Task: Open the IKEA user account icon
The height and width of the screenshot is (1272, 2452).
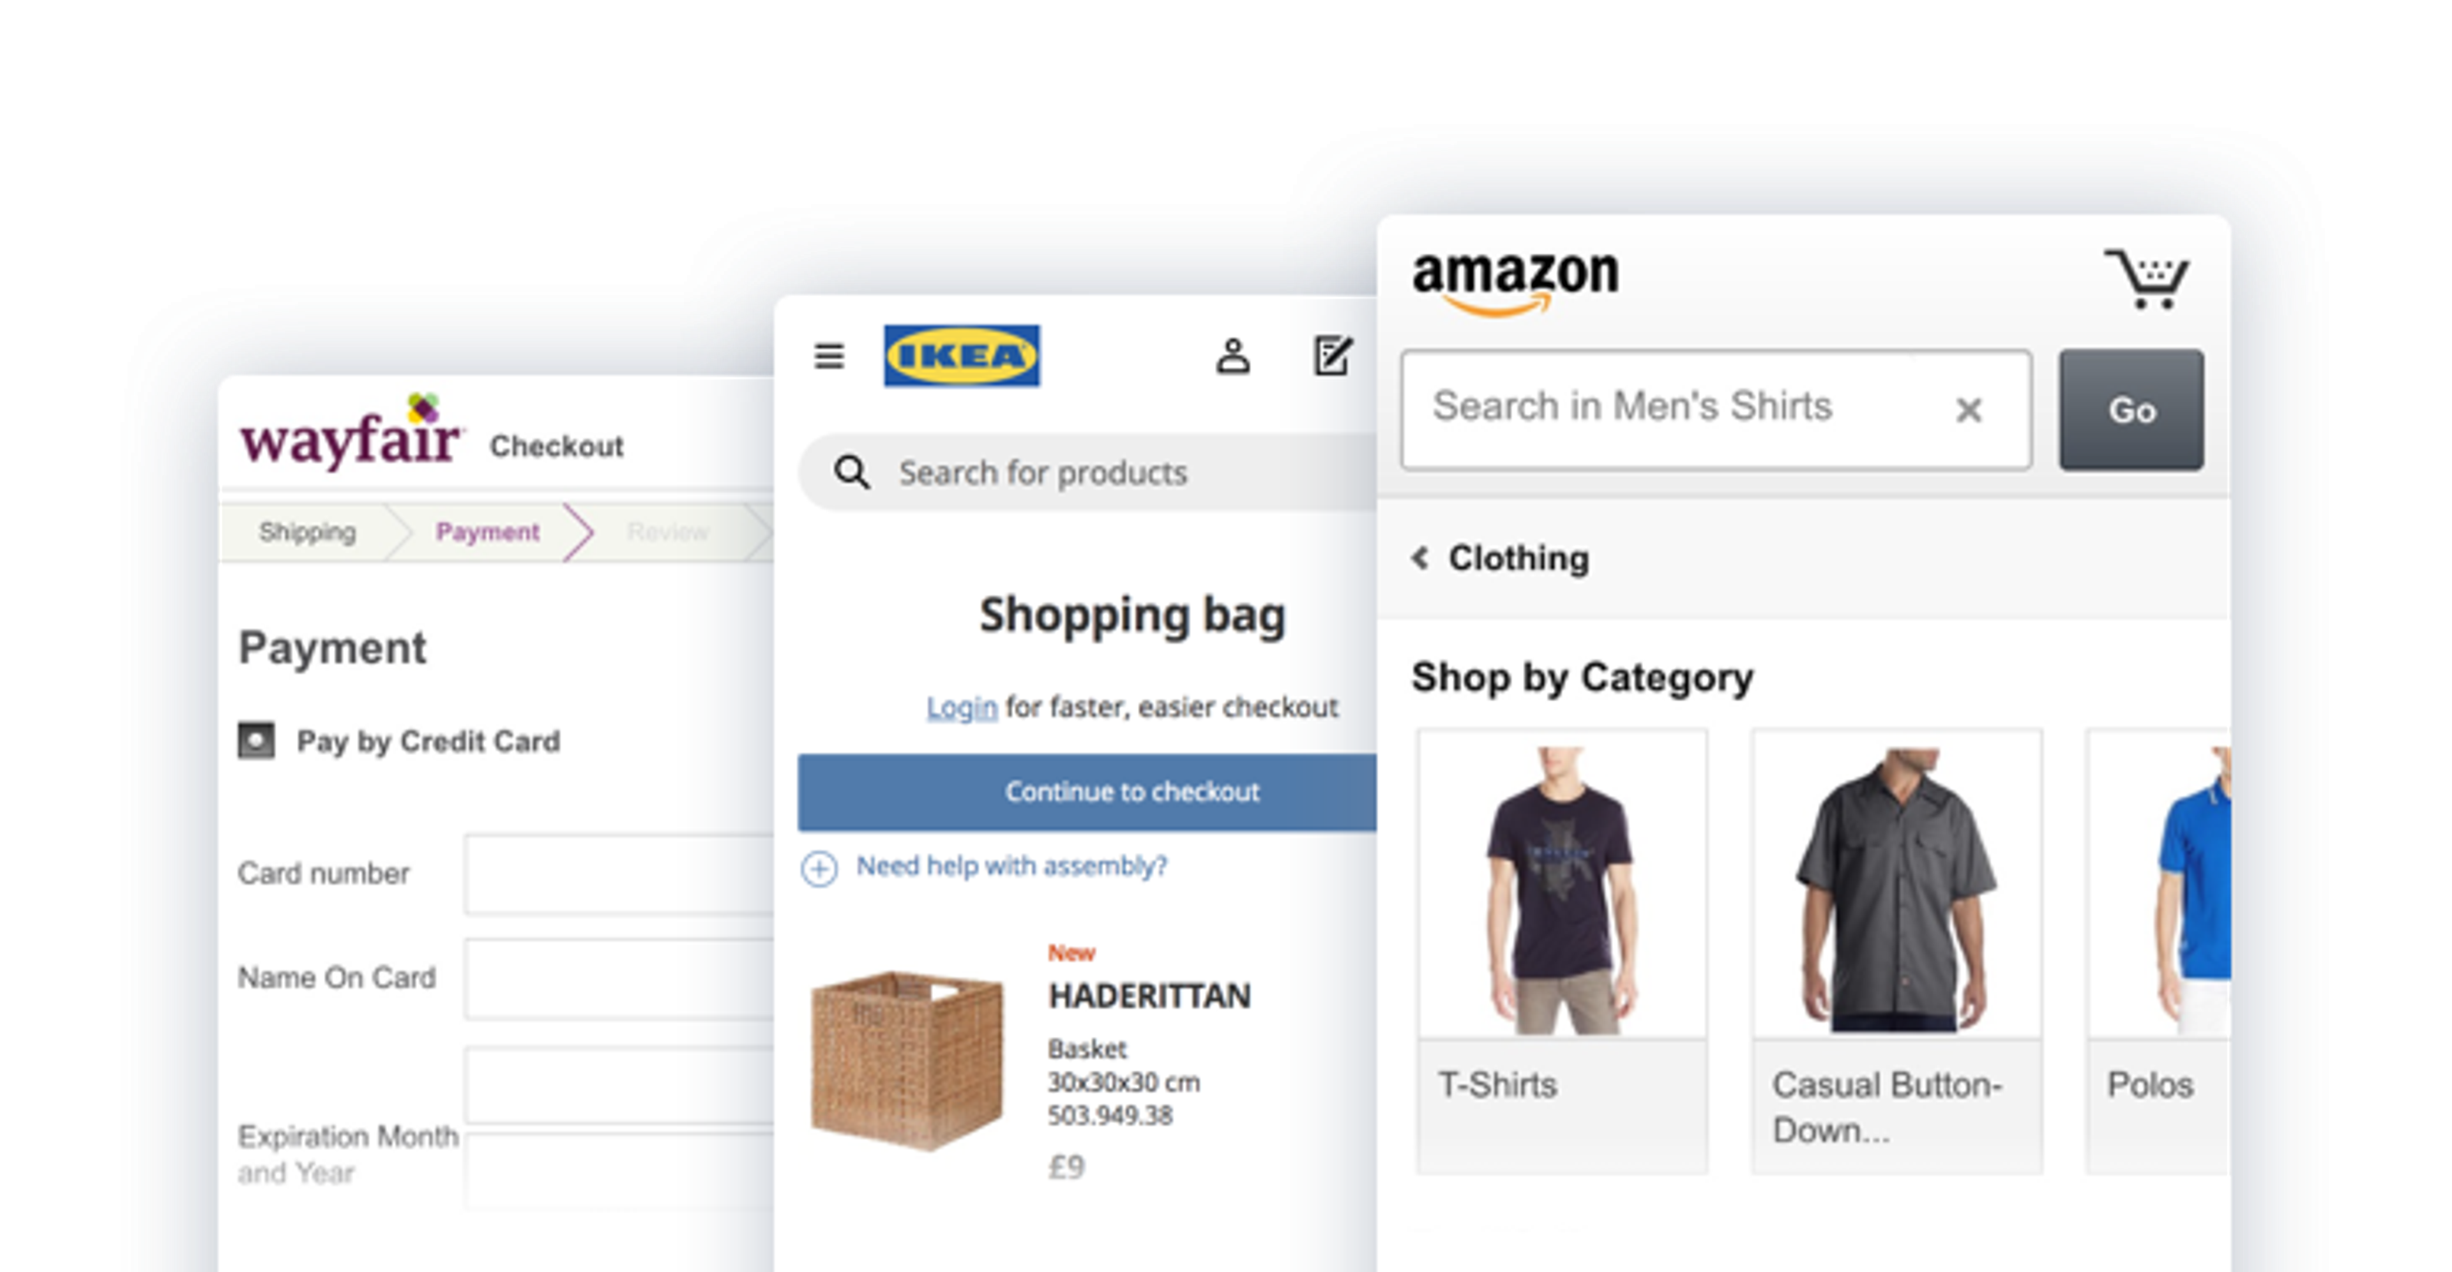Action: click(x=1232, y=357)
